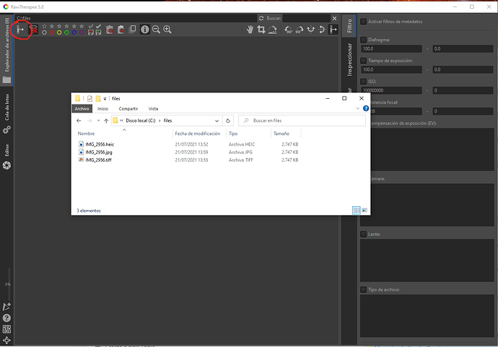Image resolution: width=498 pixels, height=347 pixels.
Task: Switch to the Vista ribbon tab
Action: click(x=153, y=108)
